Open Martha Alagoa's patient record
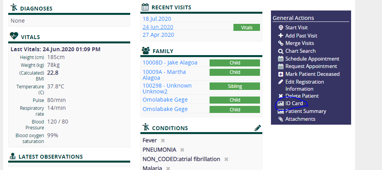Screen dimensions: 382x170 (x=164, y=75)
